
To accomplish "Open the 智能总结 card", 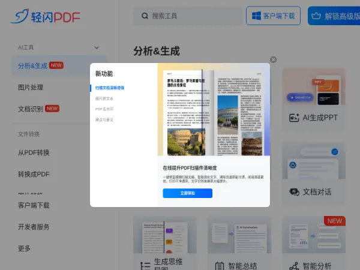I will [x=239, y=243].
